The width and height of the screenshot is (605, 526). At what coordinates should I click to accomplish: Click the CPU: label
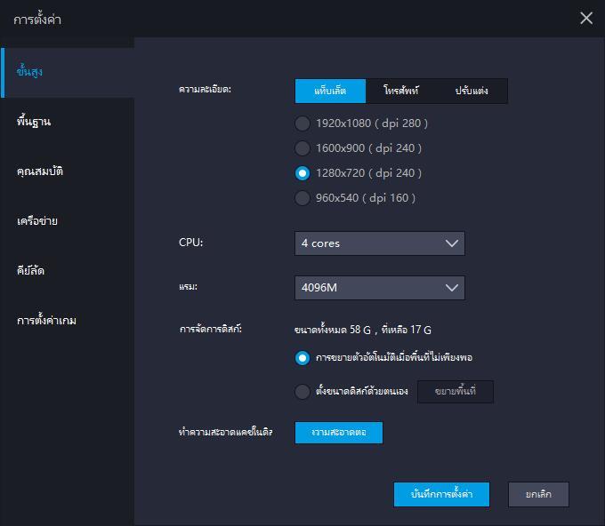pyautogui.click(x=190, y=243)
